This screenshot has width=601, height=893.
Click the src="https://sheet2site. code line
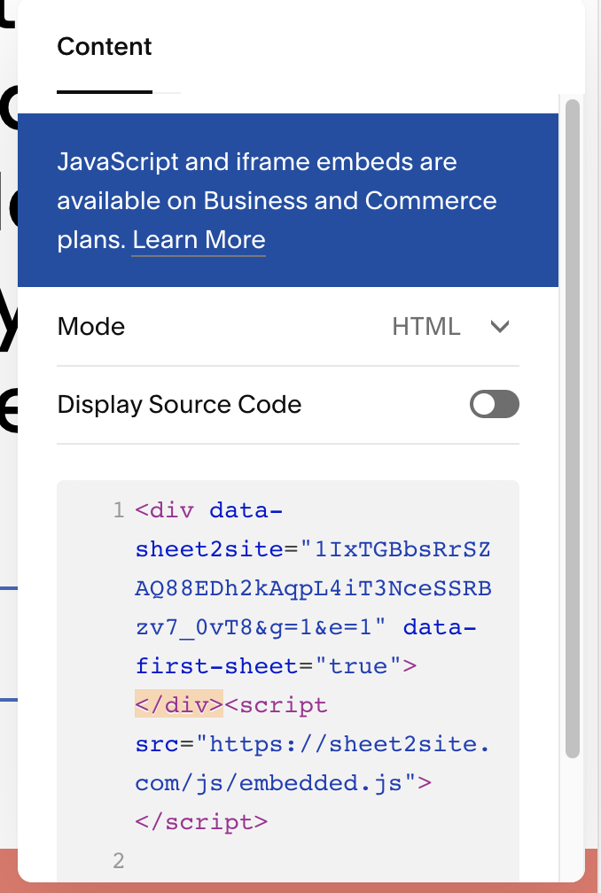click(312, 744)
